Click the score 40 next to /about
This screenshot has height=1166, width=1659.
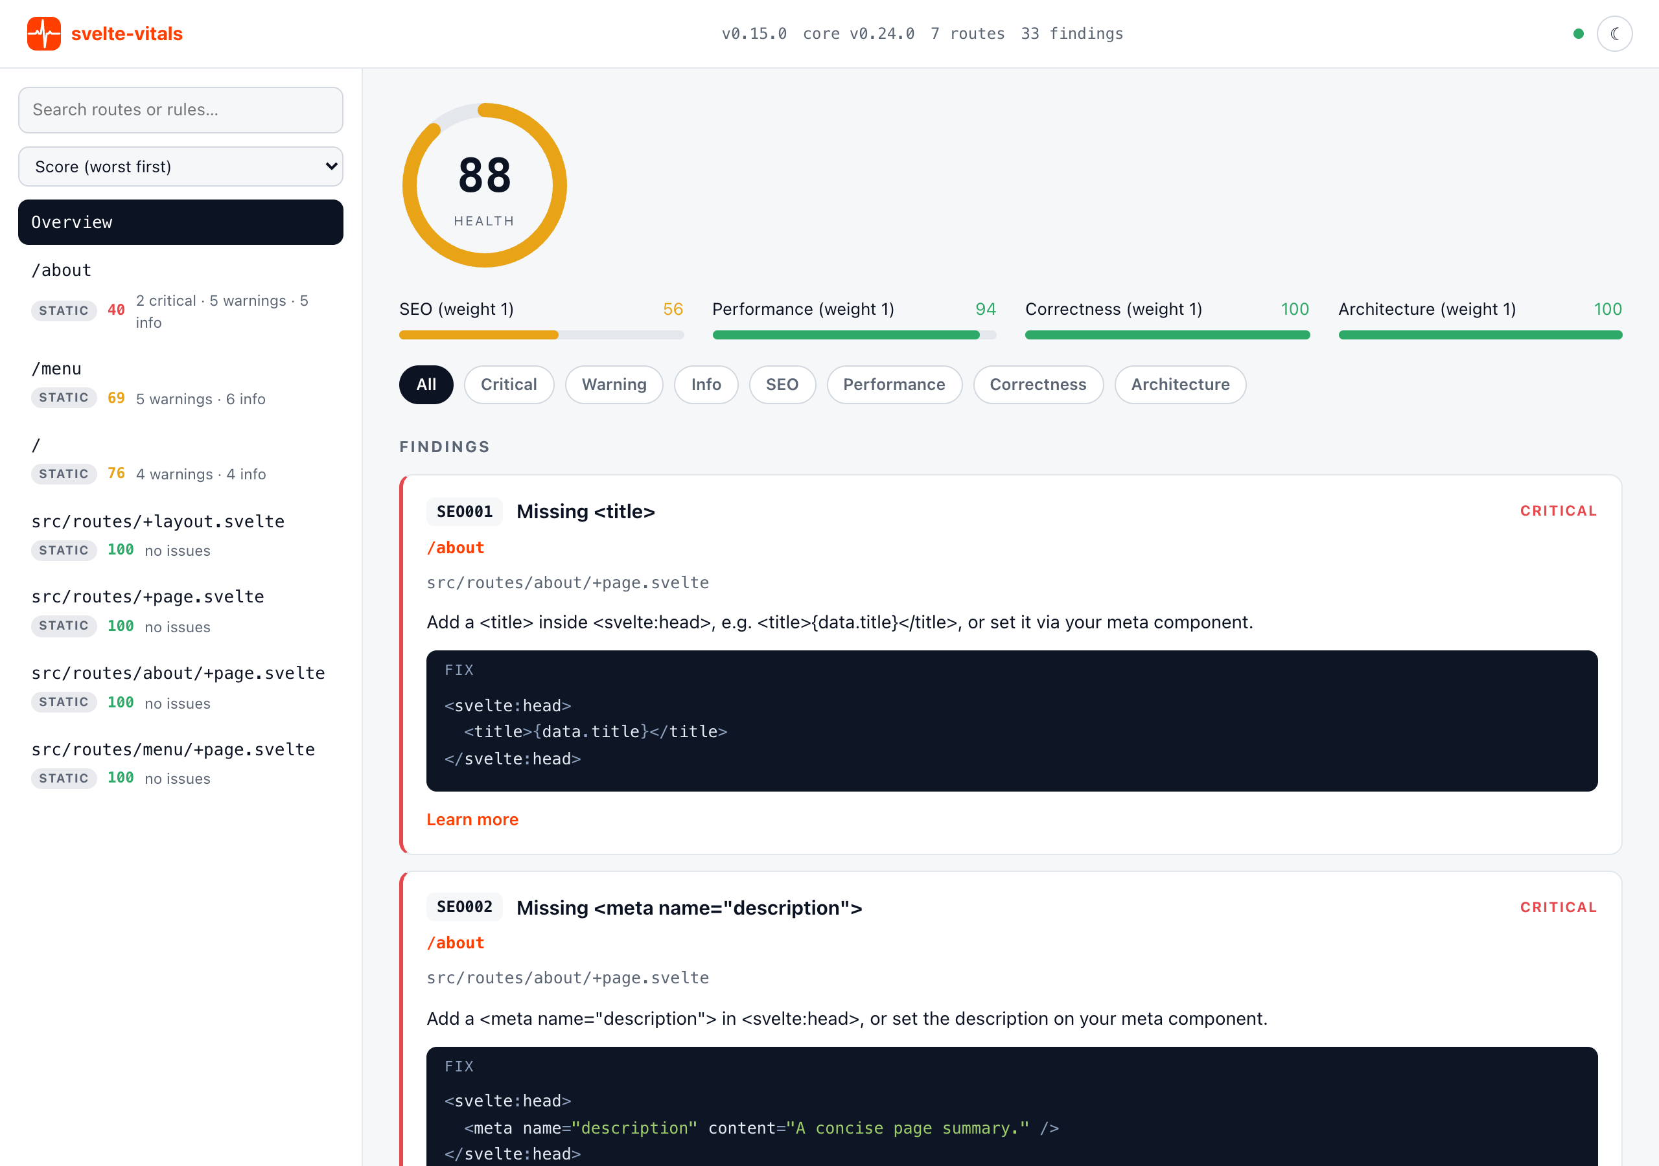115,311
